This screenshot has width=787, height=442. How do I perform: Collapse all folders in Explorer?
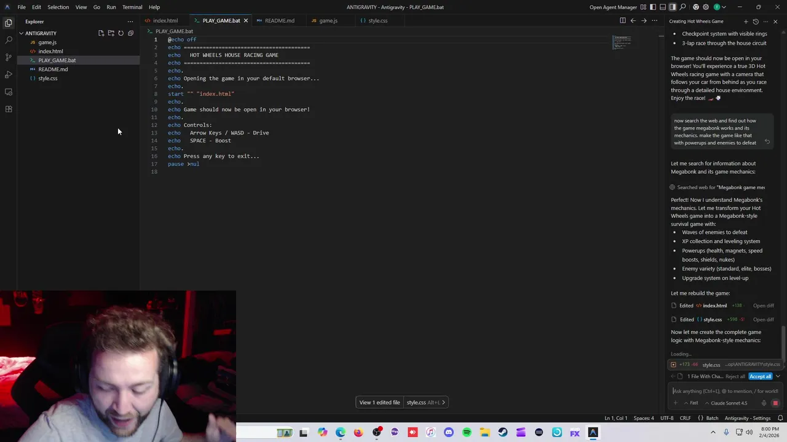point(130,33)
